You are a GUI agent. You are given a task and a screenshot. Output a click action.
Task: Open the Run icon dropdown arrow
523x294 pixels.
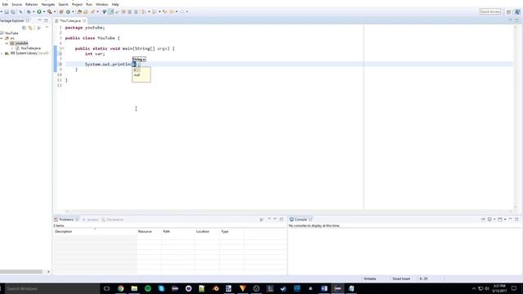pyautogui.click(x=44, y=11)
